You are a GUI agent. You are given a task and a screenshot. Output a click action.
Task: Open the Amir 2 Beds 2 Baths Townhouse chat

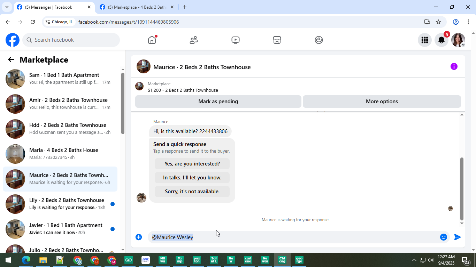60,104
